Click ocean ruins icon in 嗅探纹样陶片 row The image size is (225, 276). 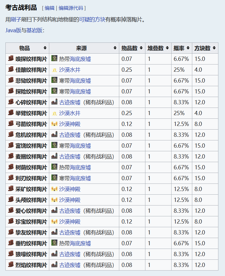coord(54,58)
